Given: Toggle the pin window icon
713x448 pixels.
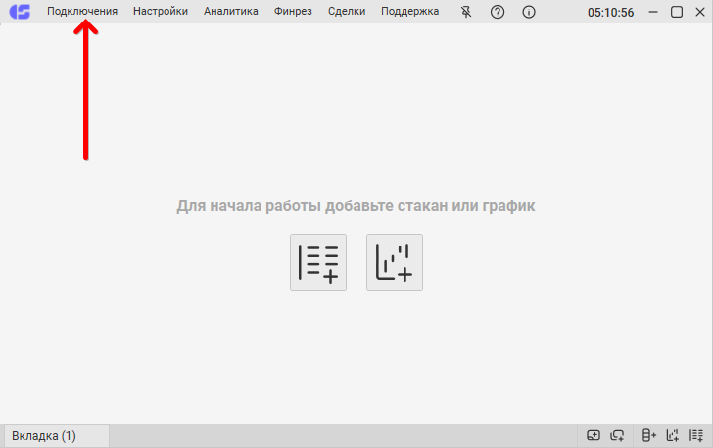Looking at the screenshot, I should pyautogui.click(x=466, y=12).
